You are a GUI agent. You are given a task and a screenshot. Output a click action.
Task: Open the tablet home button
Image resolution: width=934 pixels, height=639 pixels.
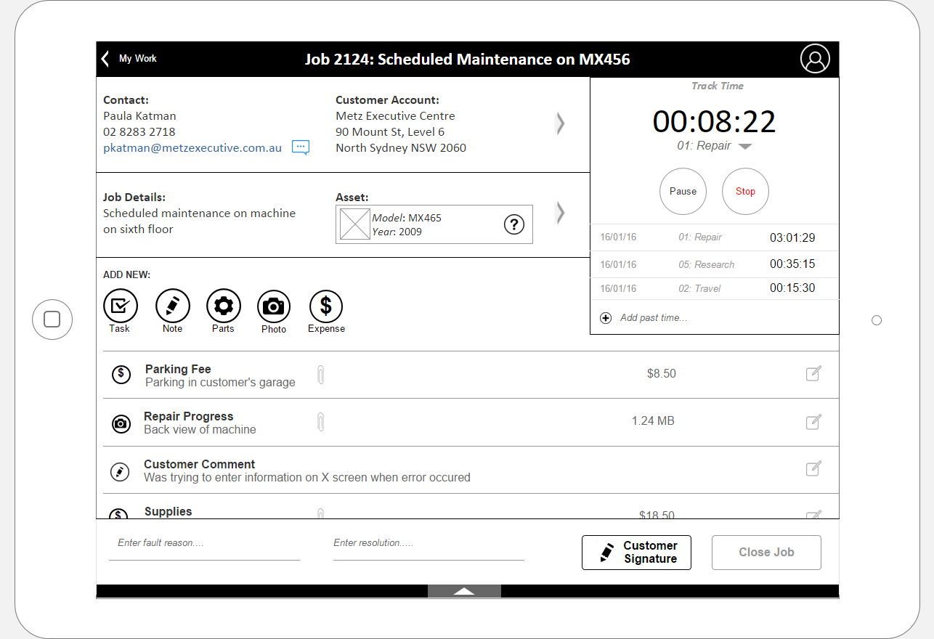coord(52,319)
